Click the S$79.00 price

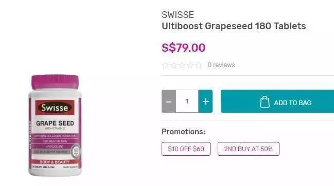click(183, 48)
